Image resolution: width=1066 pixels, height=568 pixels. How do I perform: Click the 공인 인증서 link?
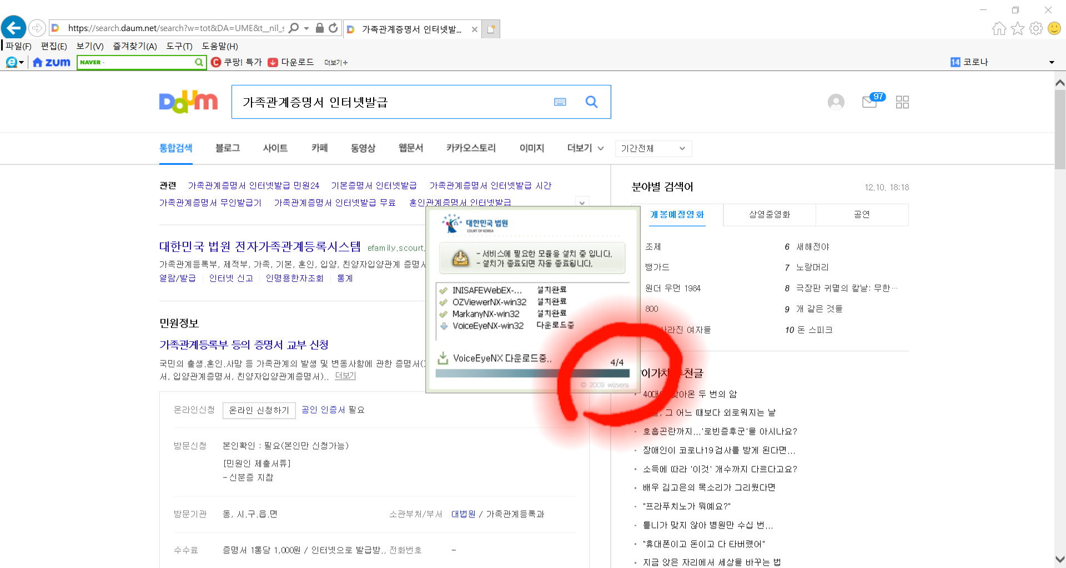point(323,409)
